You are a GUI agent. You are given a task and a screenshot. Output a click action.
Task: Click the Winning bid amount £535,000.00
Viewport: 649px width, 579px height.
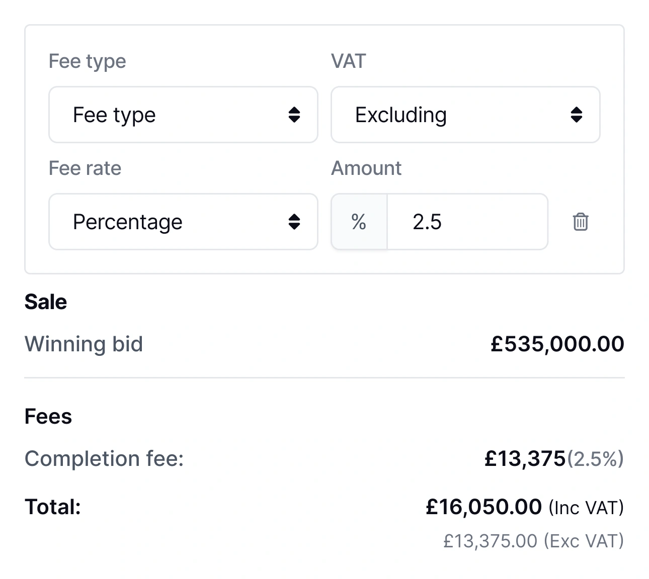(557, 344)
